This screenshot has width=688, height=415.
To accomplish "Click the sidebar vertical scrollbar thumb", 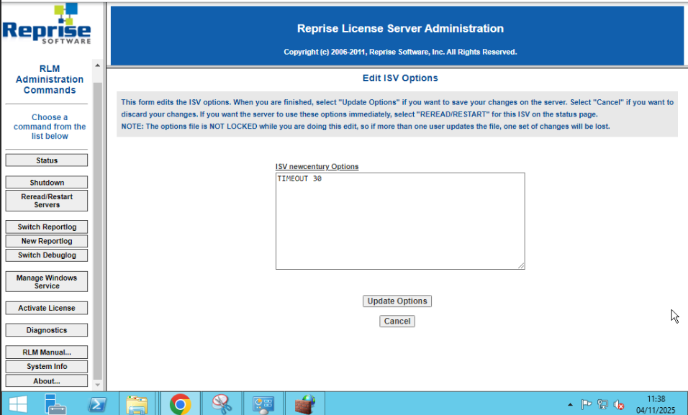I will coord(97,230).
